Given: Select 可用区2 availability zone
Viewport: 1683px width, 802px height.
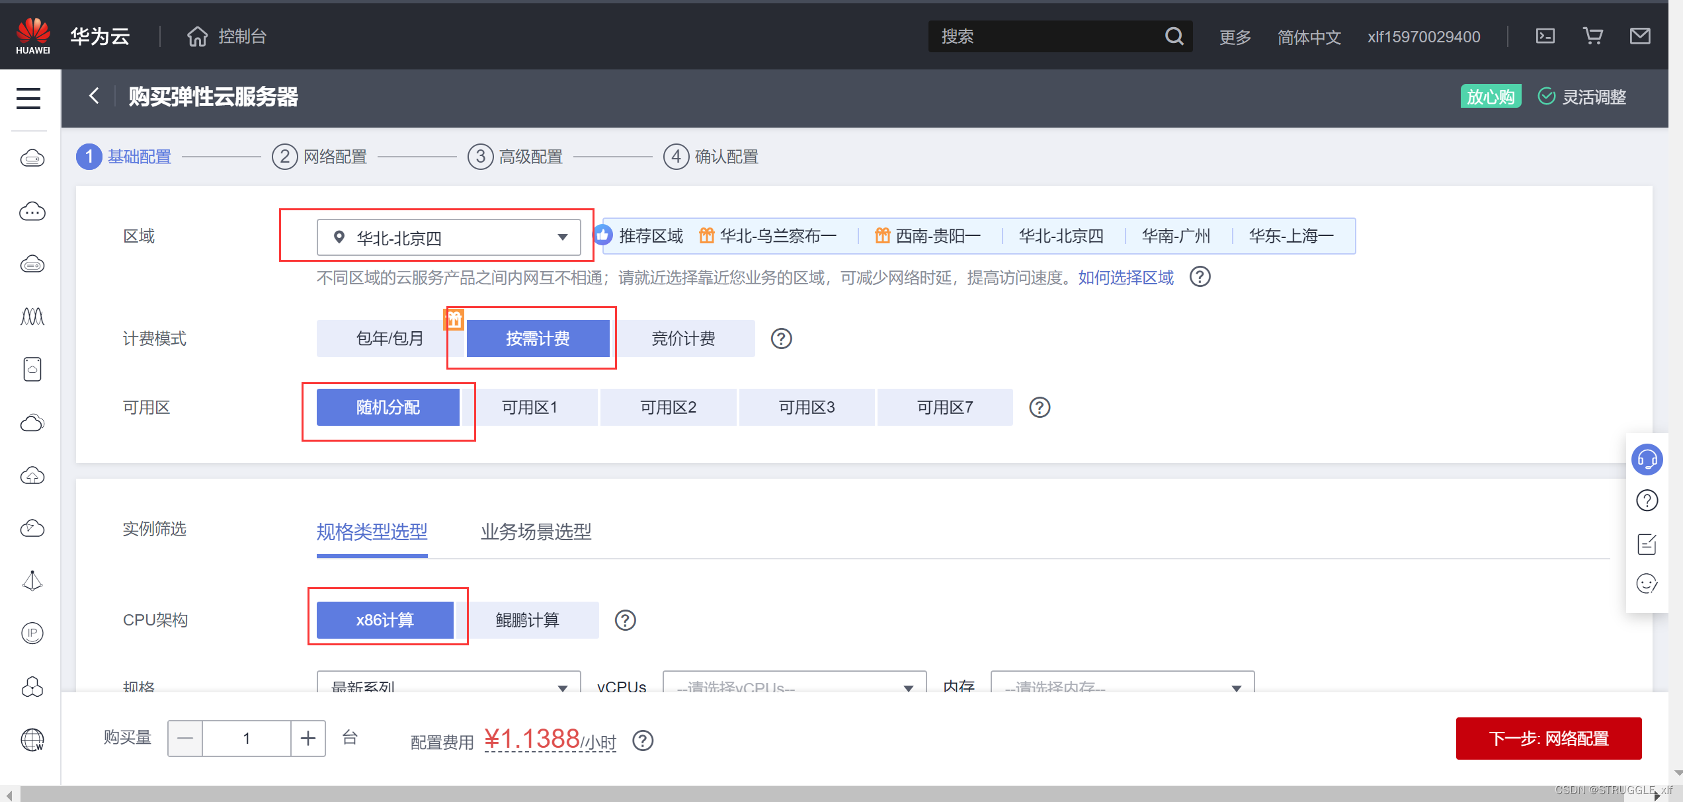Looking at the screenshot, I should (x=668, y=407).
